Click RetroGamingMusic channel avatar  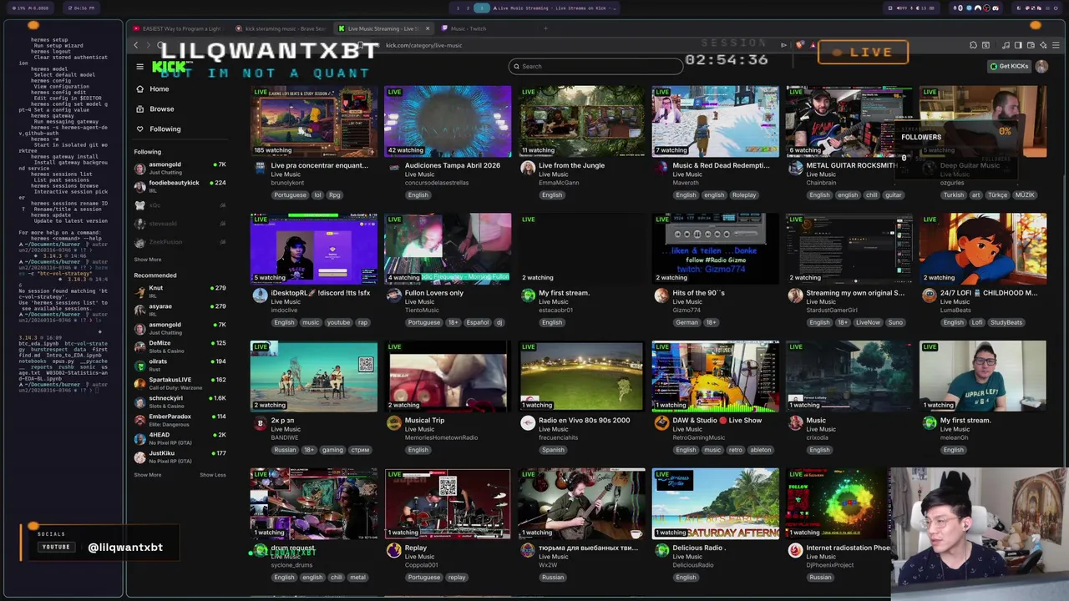point(661,422)
